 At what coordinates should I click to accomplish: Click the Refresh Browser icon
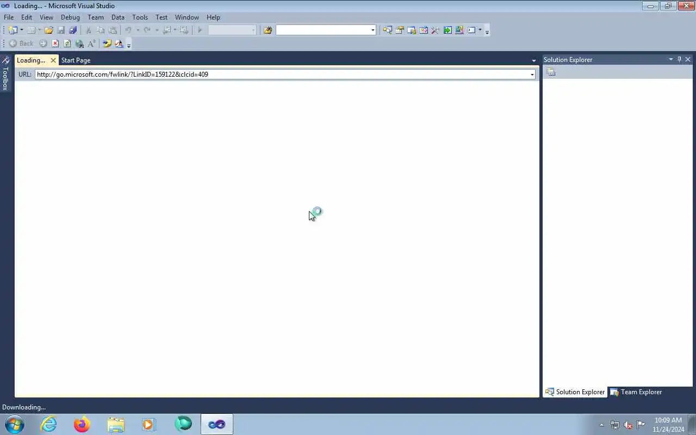point(67,43)
